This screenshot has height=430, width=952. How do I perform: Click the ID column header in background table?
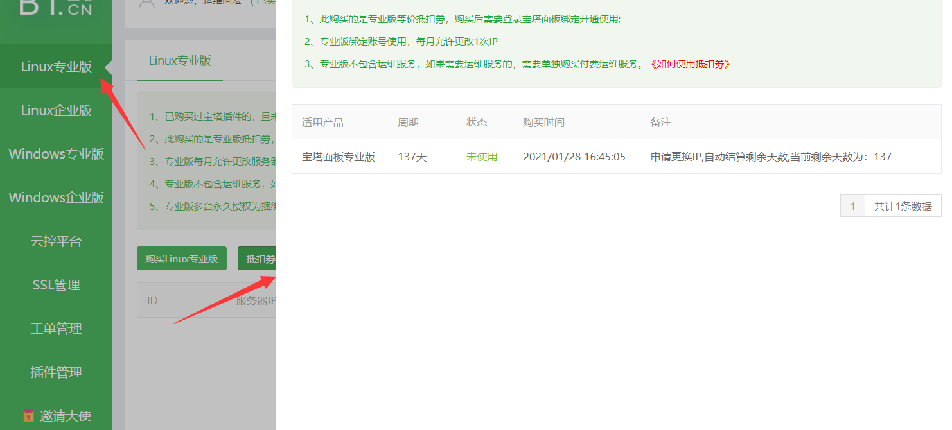pyautogui.click(x=152, y=300)
